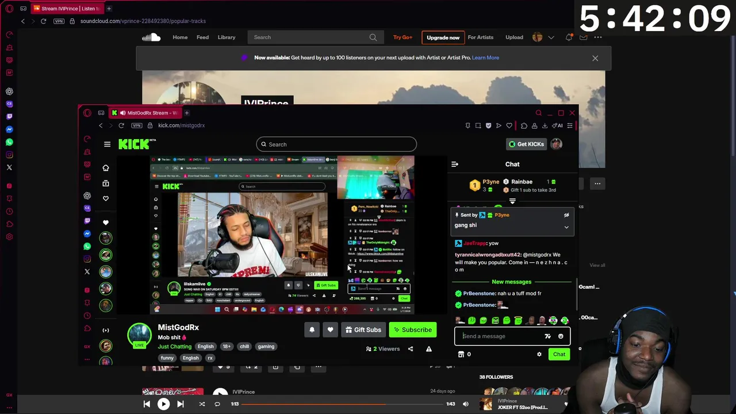This screenshot has height=414, width=736.
Task: Play the current SoundCloud track
Action: [163, 404]
